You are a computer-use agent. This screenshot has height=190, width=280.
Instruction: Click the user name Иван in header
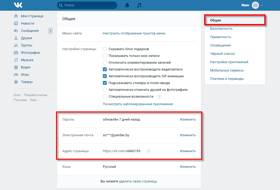[x=245, y=5]
